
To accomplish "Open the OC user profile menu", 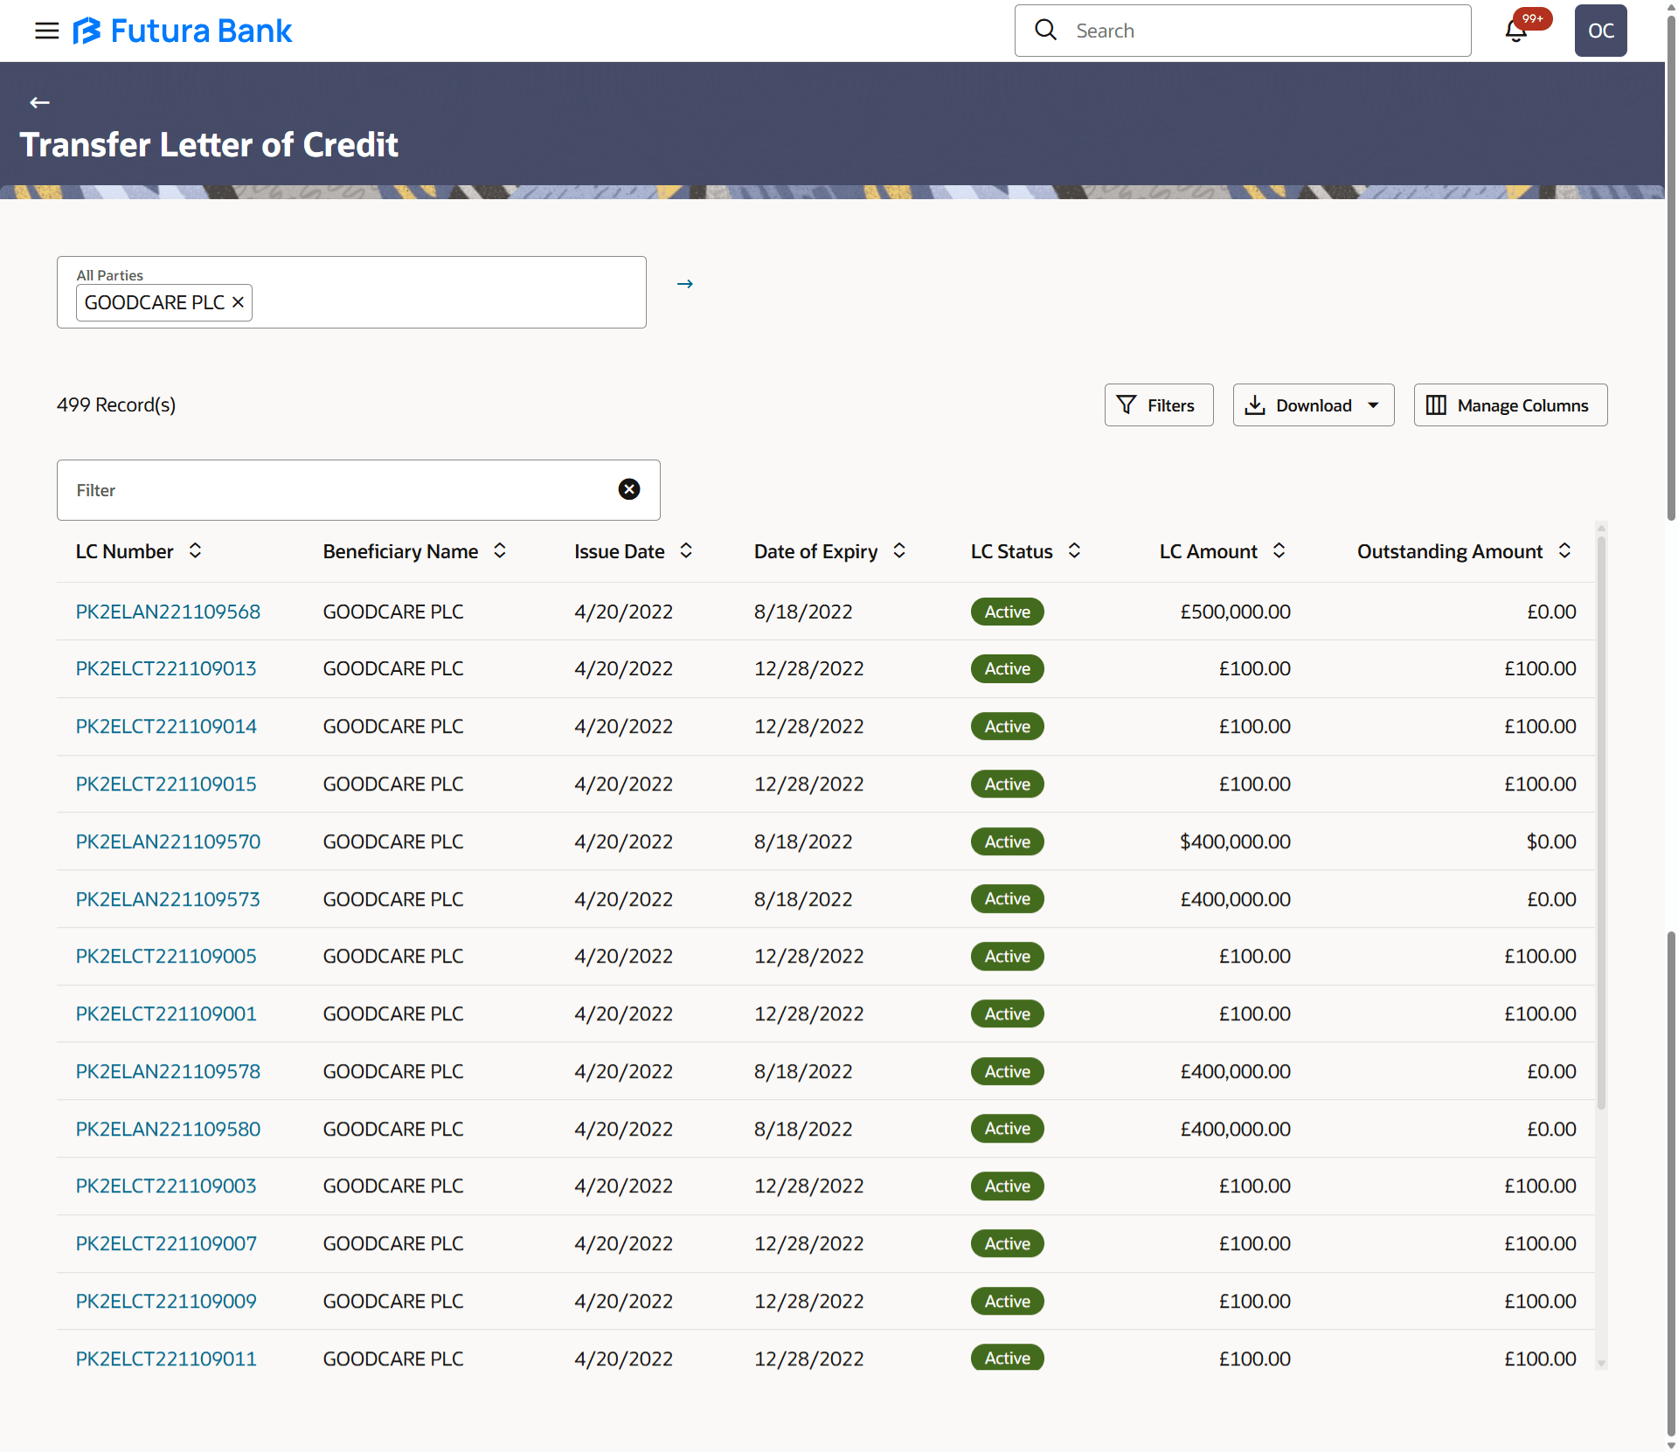I will pos(1600,31).
